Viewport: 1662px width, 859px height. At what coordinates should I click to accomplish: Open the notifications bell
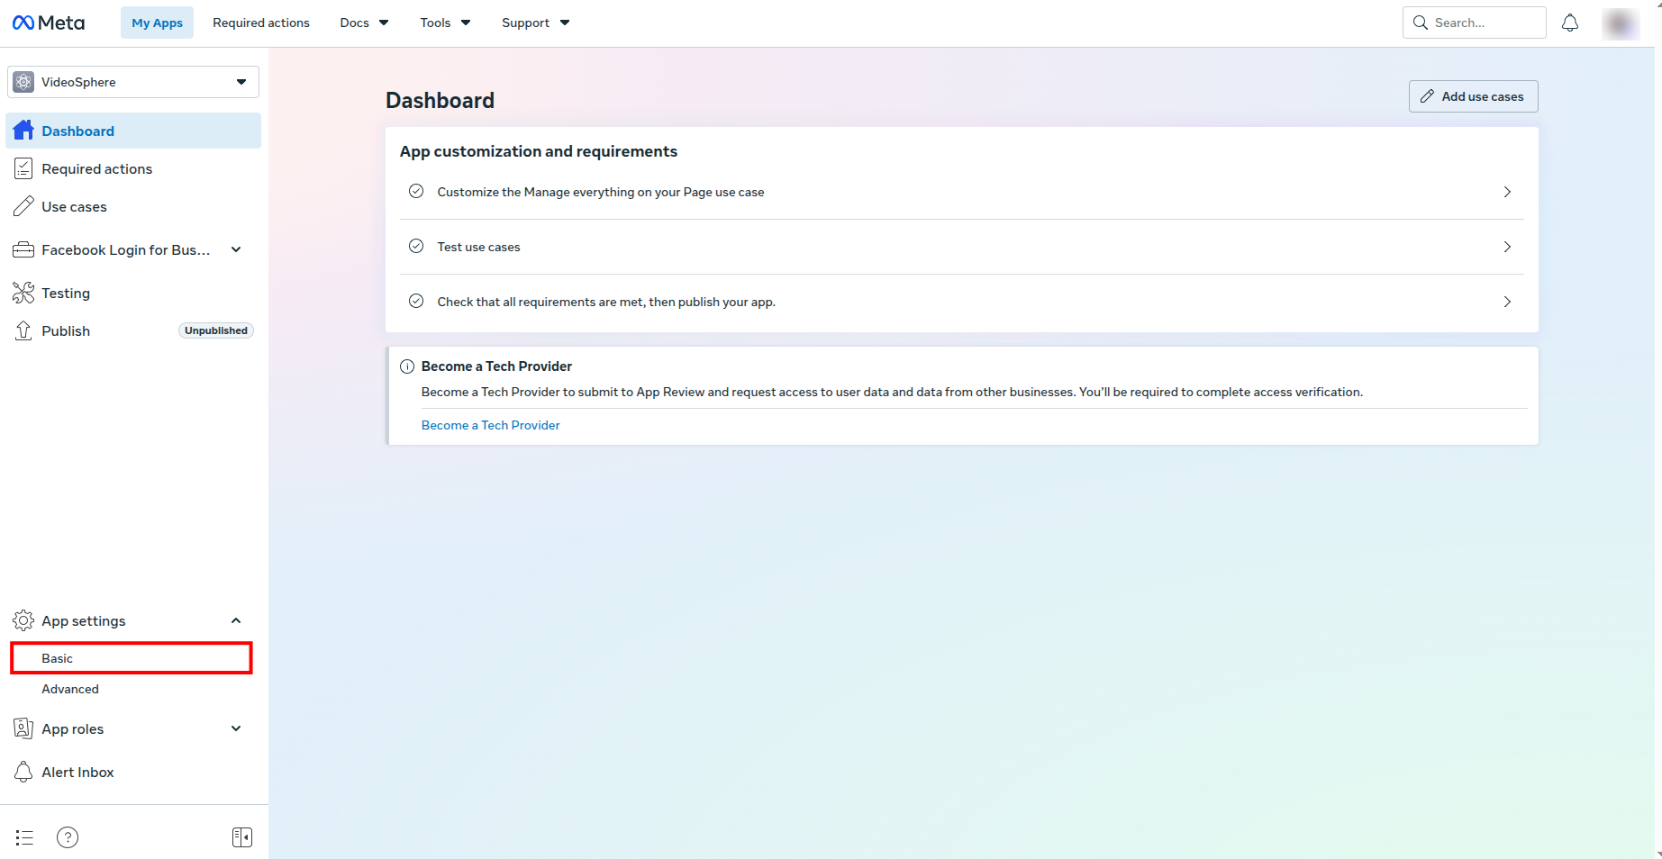[1570, 23]
